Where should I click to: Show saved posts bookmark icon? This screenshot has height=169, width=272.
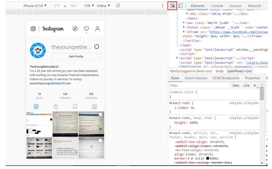75,107
